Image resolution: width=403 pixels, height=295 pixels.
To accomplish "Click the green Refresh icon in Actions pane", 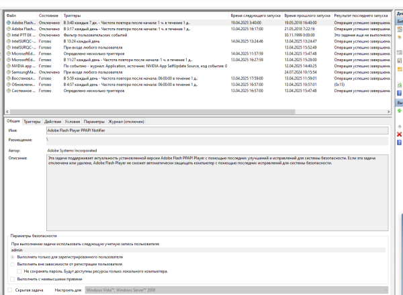I will pyautogui.click(x=400, y=85).
